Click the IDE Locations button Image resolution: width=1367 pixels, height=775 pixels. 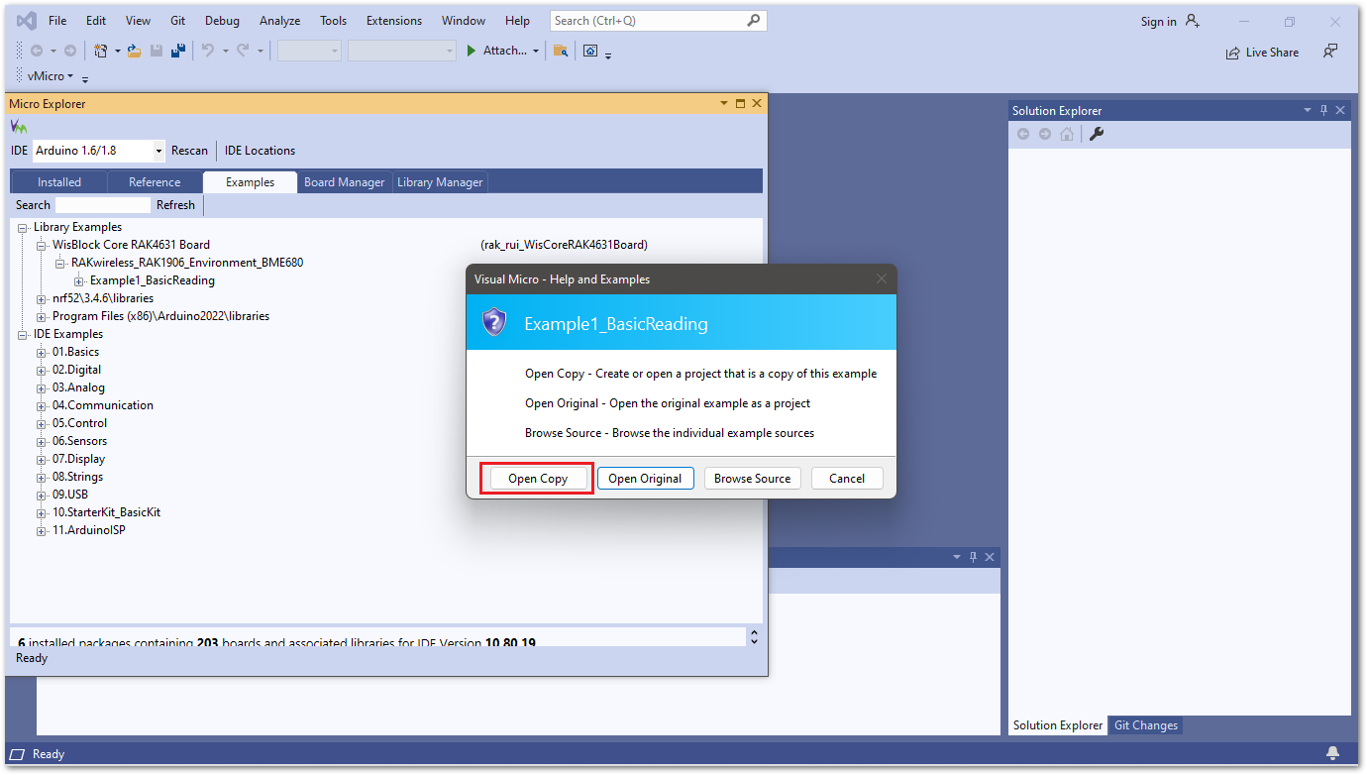tap(260, 151)
